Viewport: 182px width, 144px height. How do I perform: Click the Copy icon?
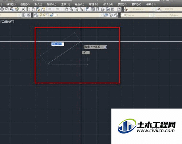[x=28, y=9]
